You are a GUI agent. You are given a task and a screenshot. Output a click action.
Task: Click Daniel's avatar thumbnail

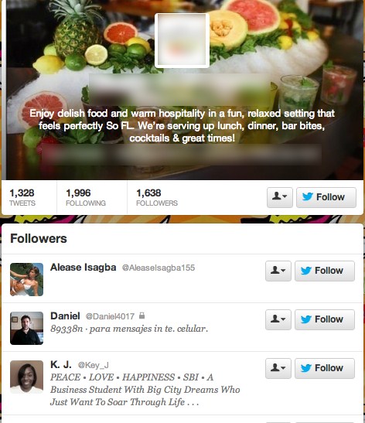point(27,329)
